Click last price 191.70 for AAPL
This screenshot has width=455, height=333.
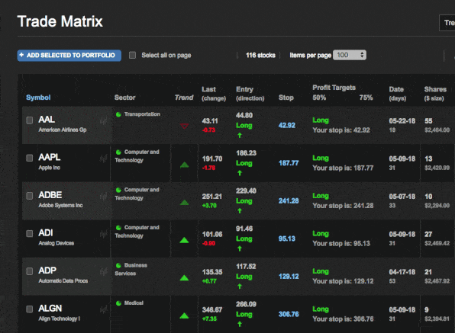tap(212, 159)
